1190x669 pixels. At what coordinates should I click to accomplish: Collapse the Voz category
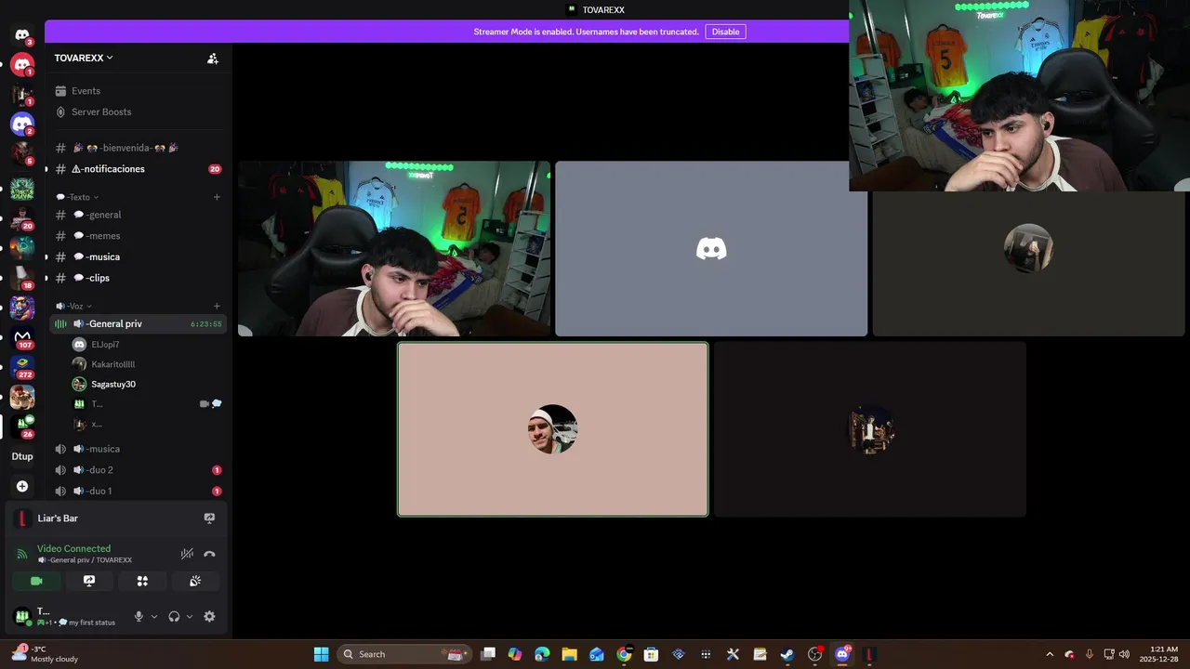click(x=73, y=306)
